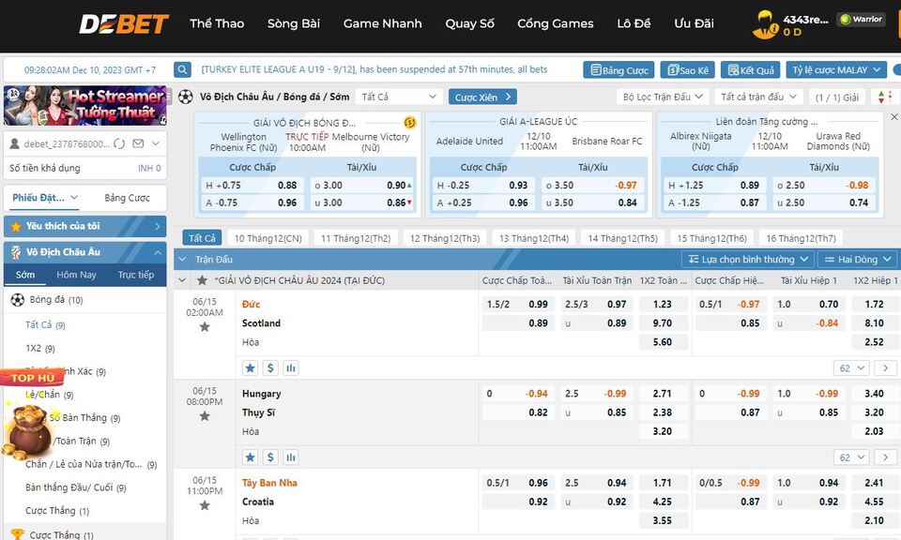Click the Cược Xiên button
Viewport: 901px width, 540px height.
click(x=482, y=97)
